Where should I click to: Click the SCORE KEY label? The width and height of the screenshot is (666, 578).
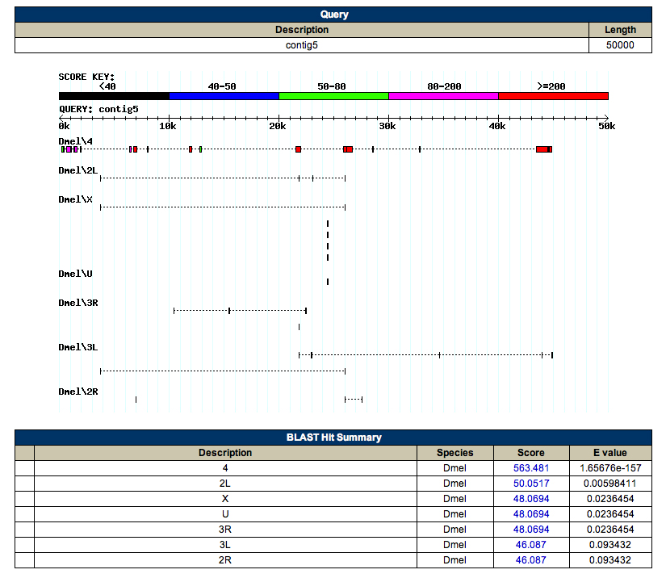click(x=86, y=77)
